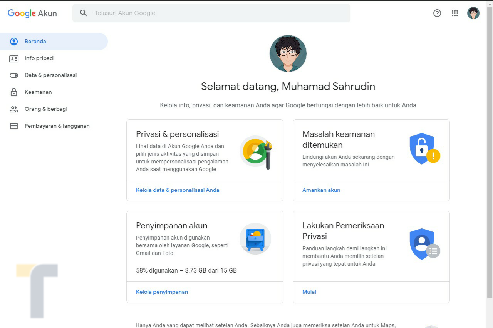Screen dimensions: 493x328
Task: Click the Lakukan Pemeriksaan Privasi heading
Action: coord(343,231)
